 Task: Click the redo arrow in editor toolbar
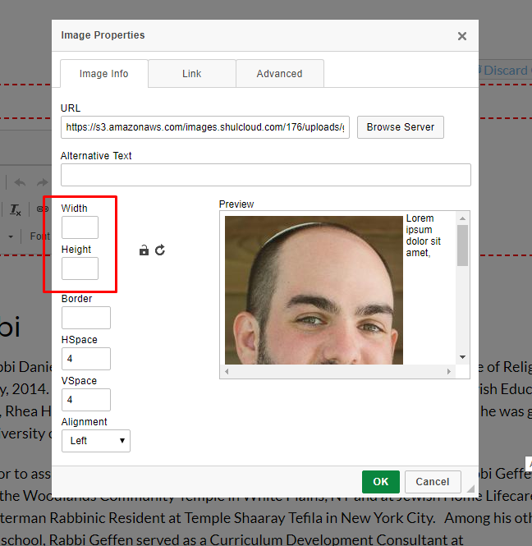coord(42,182)
